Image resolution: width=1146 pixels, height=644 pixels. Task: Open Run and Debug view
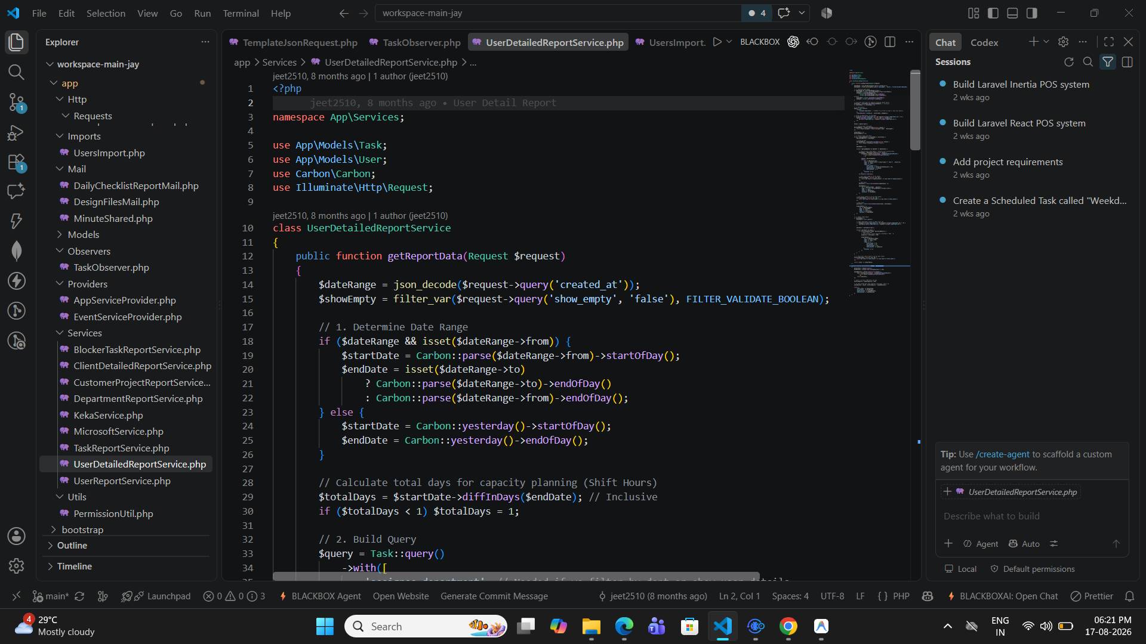16,132
